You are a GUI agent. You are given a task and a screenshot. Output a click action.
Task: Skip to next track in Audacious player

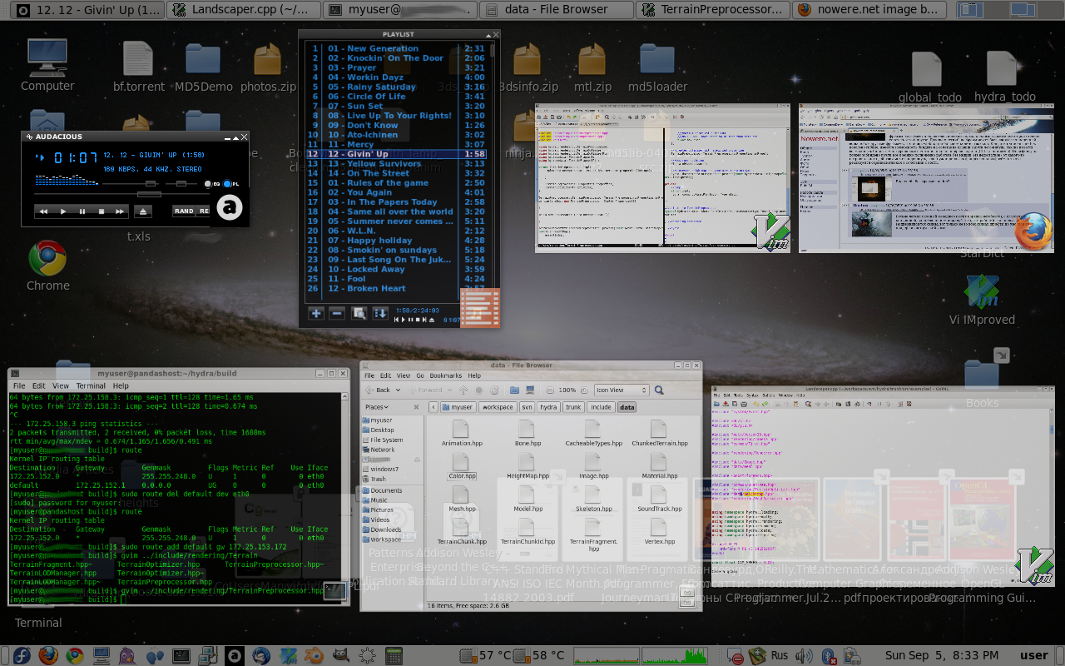point(120,211)
